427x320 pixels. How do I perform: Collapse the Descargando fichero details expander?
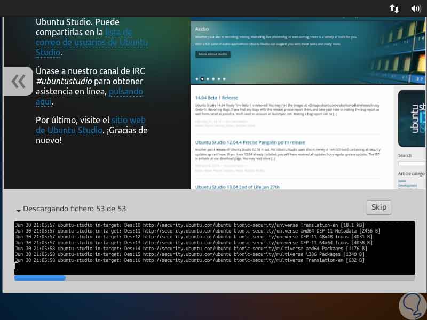19,210
